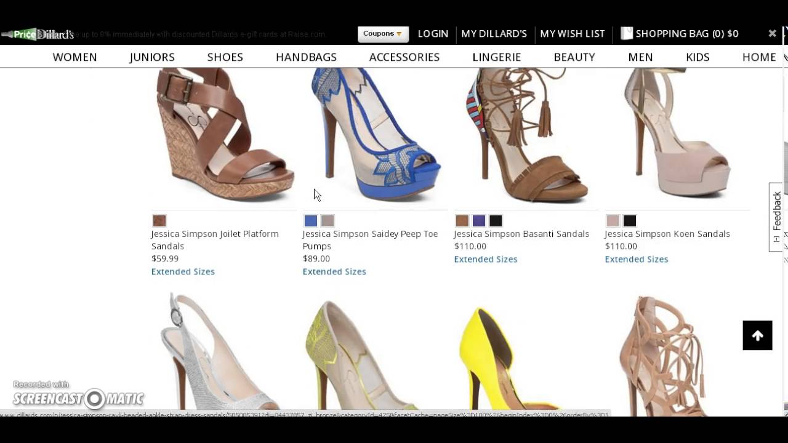Go to MY DILLARD'S

pos(494,34)
